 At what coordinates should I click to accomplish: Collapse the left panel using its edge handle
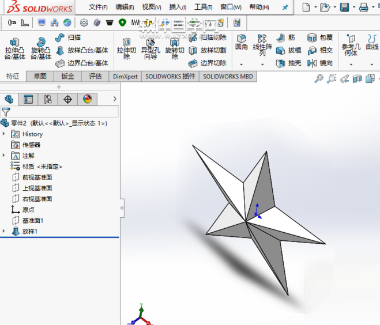pos(122,207)
